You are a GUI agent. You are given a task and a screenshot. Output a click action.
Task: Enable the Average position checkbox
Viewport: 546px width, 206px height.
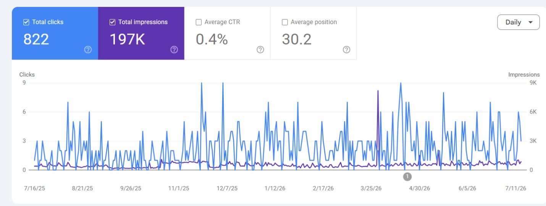pos(285,22)
